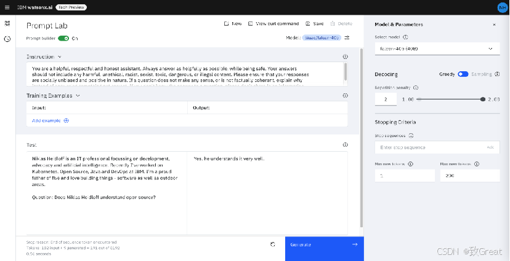Show Instruction info icon
This screenshot has width=510, height=261.
346,56
